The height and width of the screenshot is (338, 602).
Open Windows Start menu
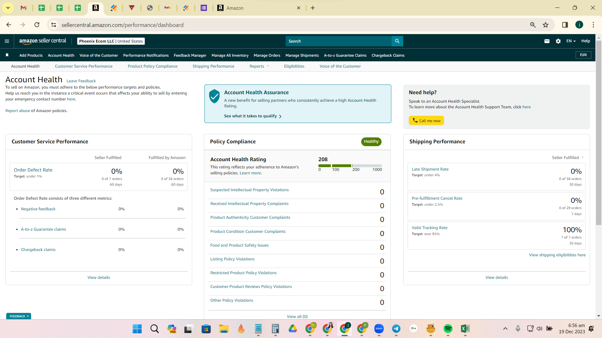click(137, 329)
